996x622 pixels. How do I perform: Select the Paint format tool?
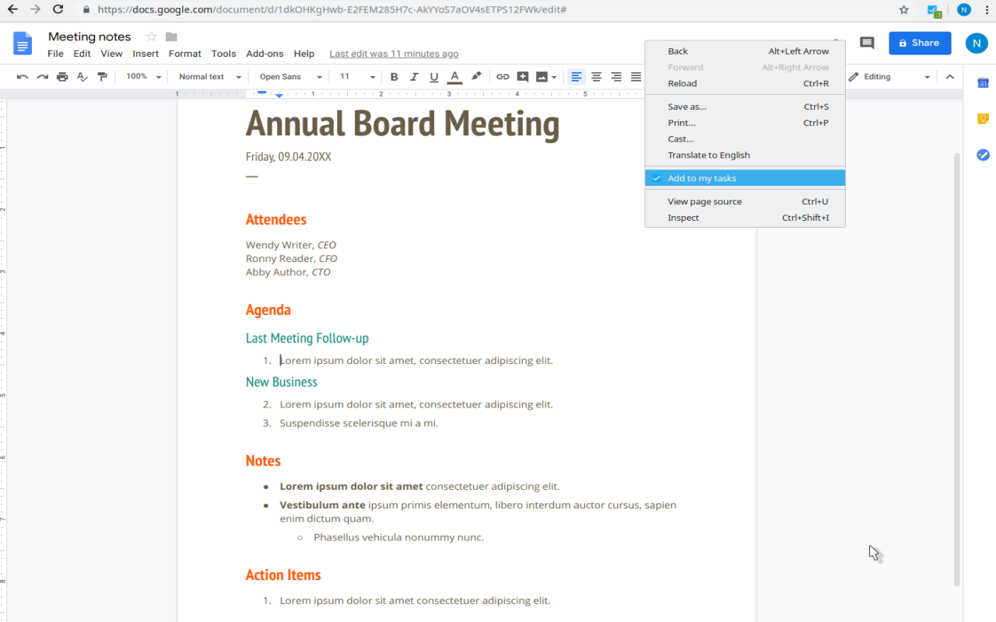click(102, 76)
